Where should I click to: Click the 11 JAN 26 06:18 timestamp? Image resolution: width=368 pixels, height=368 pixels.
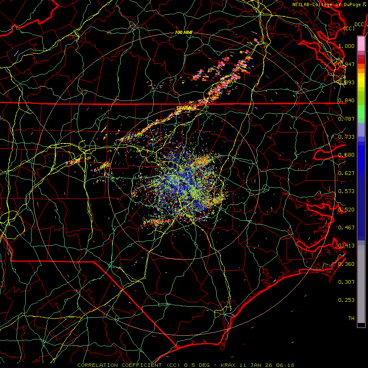point(266,365)
